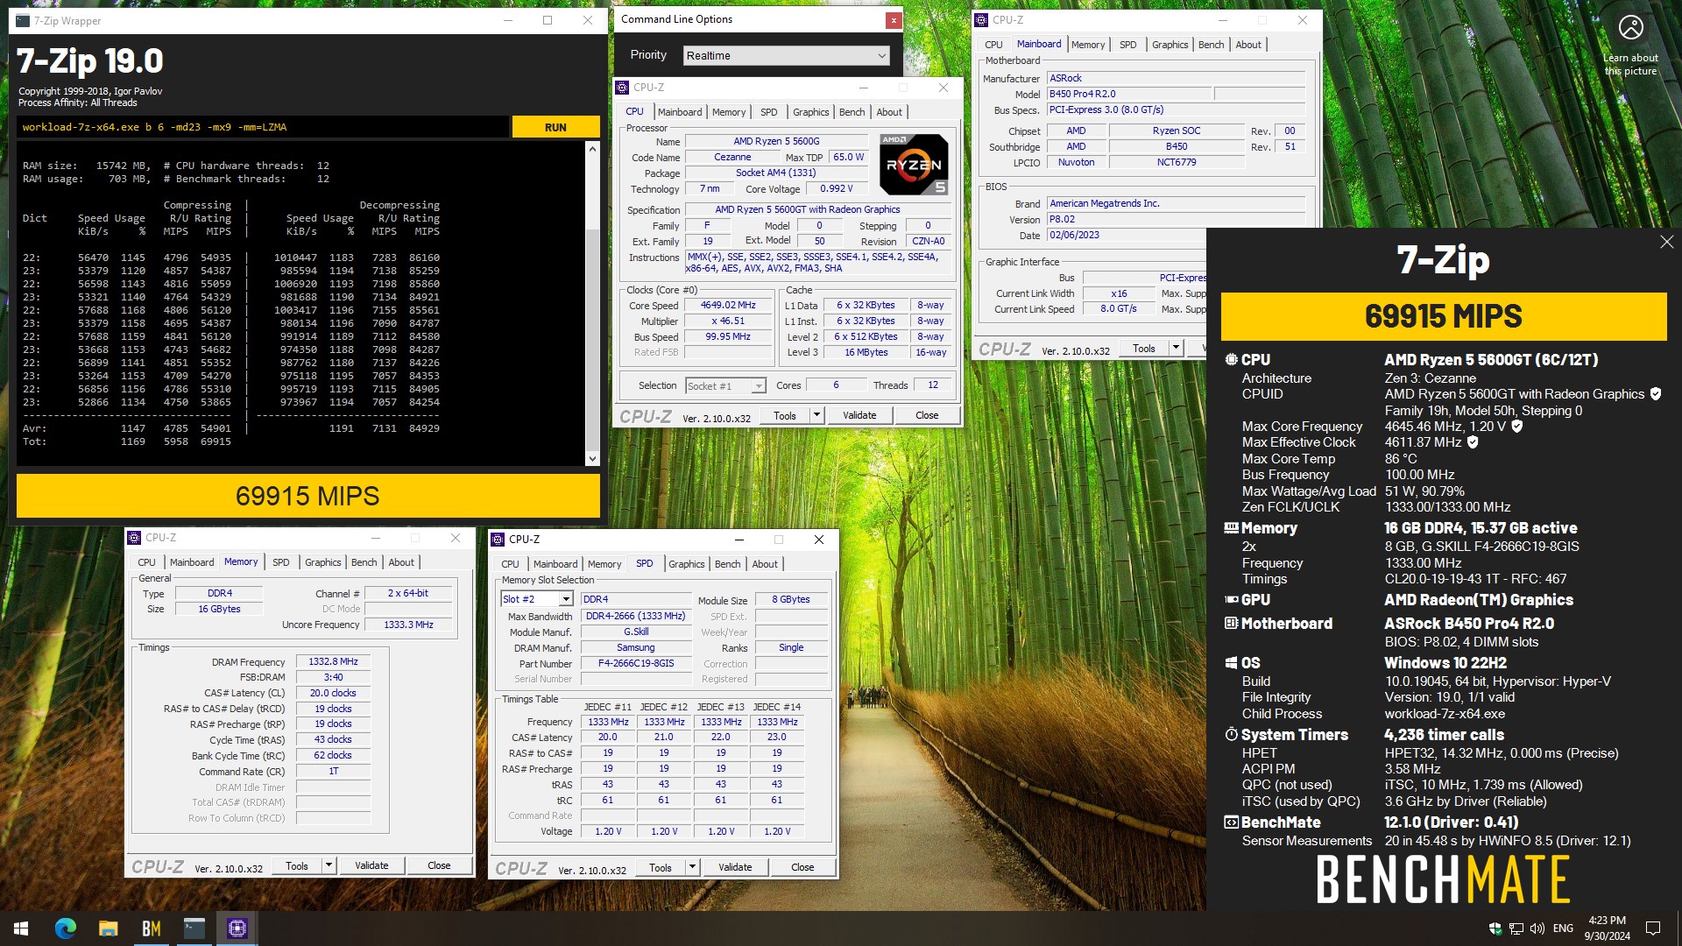1682x946 pixels.
Task: Click the verified shield beside Max Core Frequency
Action: 1517,427
